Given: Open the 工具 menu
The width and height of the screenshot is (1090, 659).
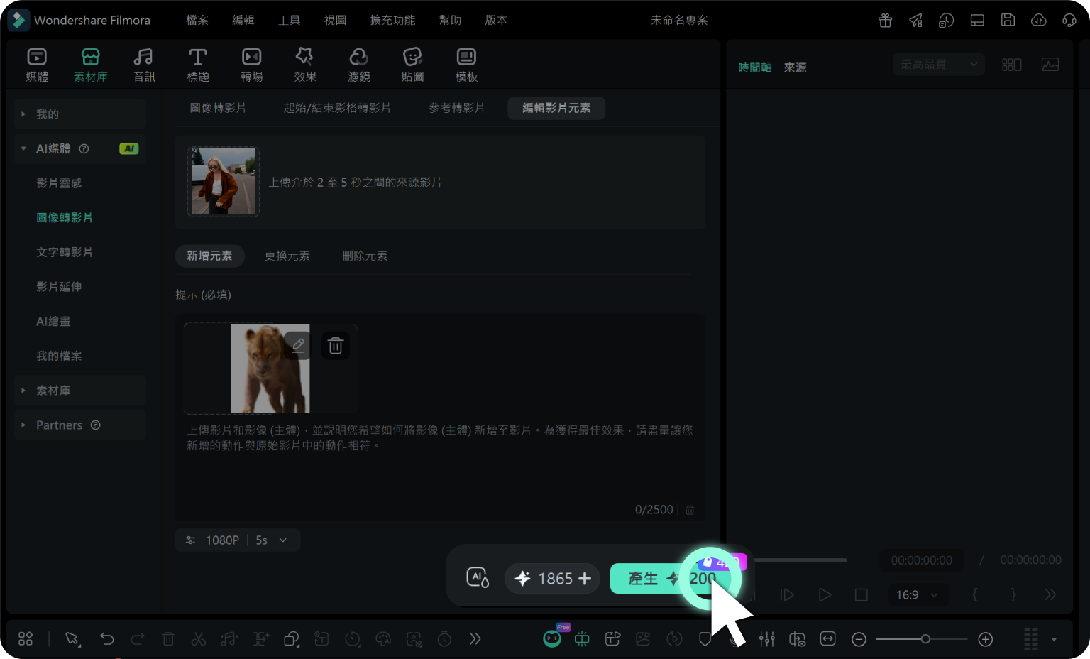Looking at the screenshot, I should click(289, 20).
